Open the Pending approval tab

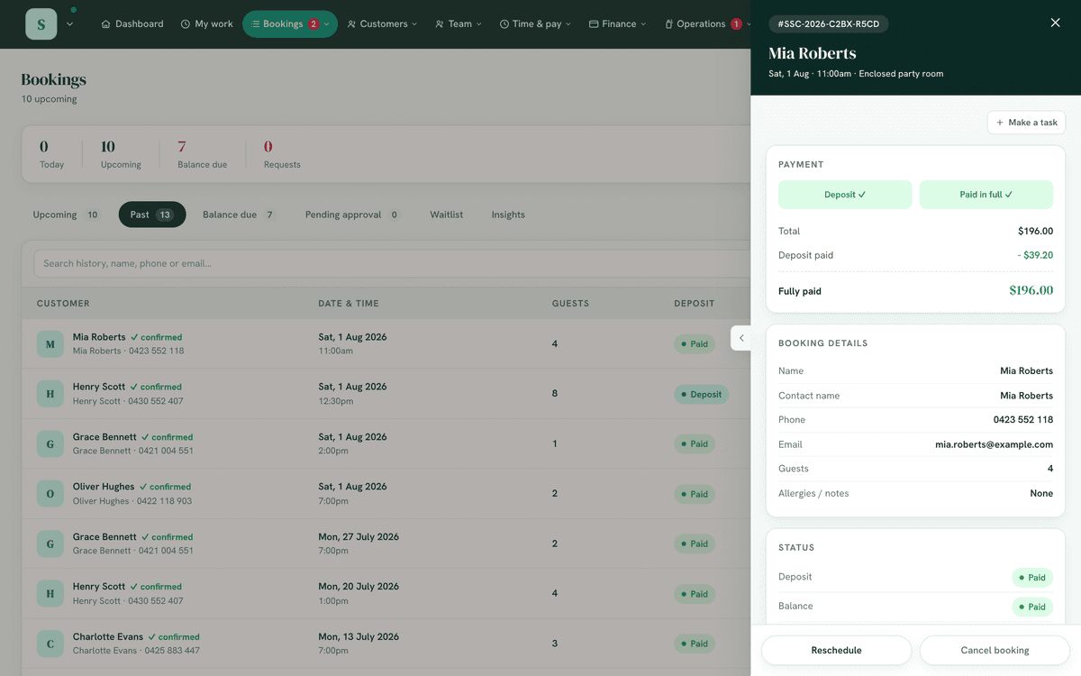[x=352, y=215]
